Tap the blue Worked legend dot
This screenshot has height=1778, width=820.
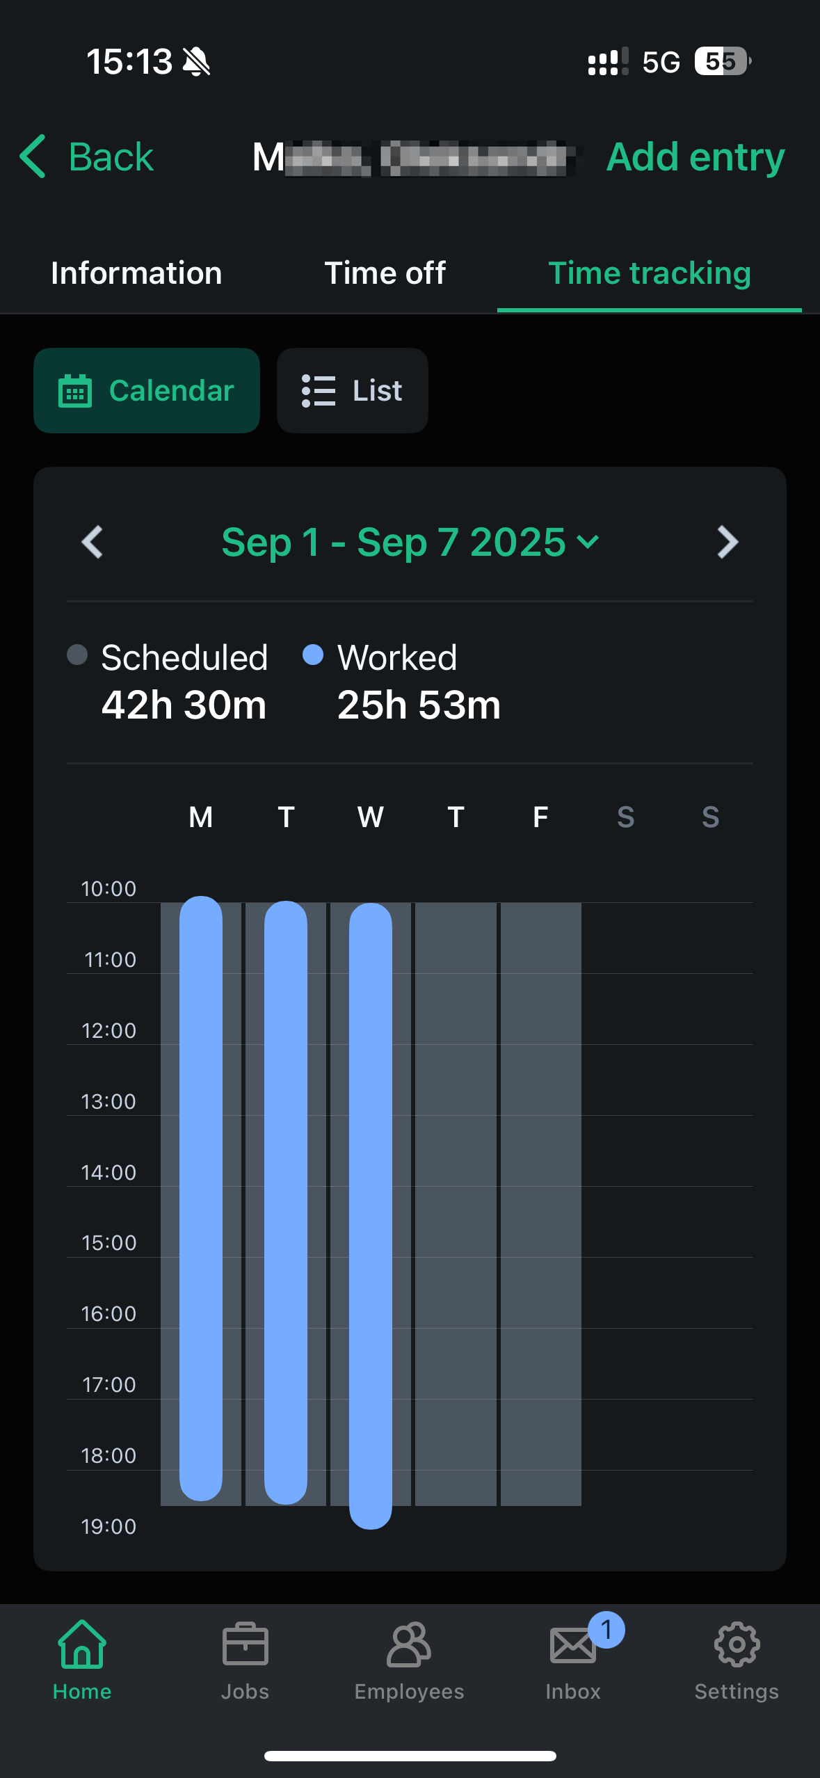pyautogui.click(x=313, y=655)
